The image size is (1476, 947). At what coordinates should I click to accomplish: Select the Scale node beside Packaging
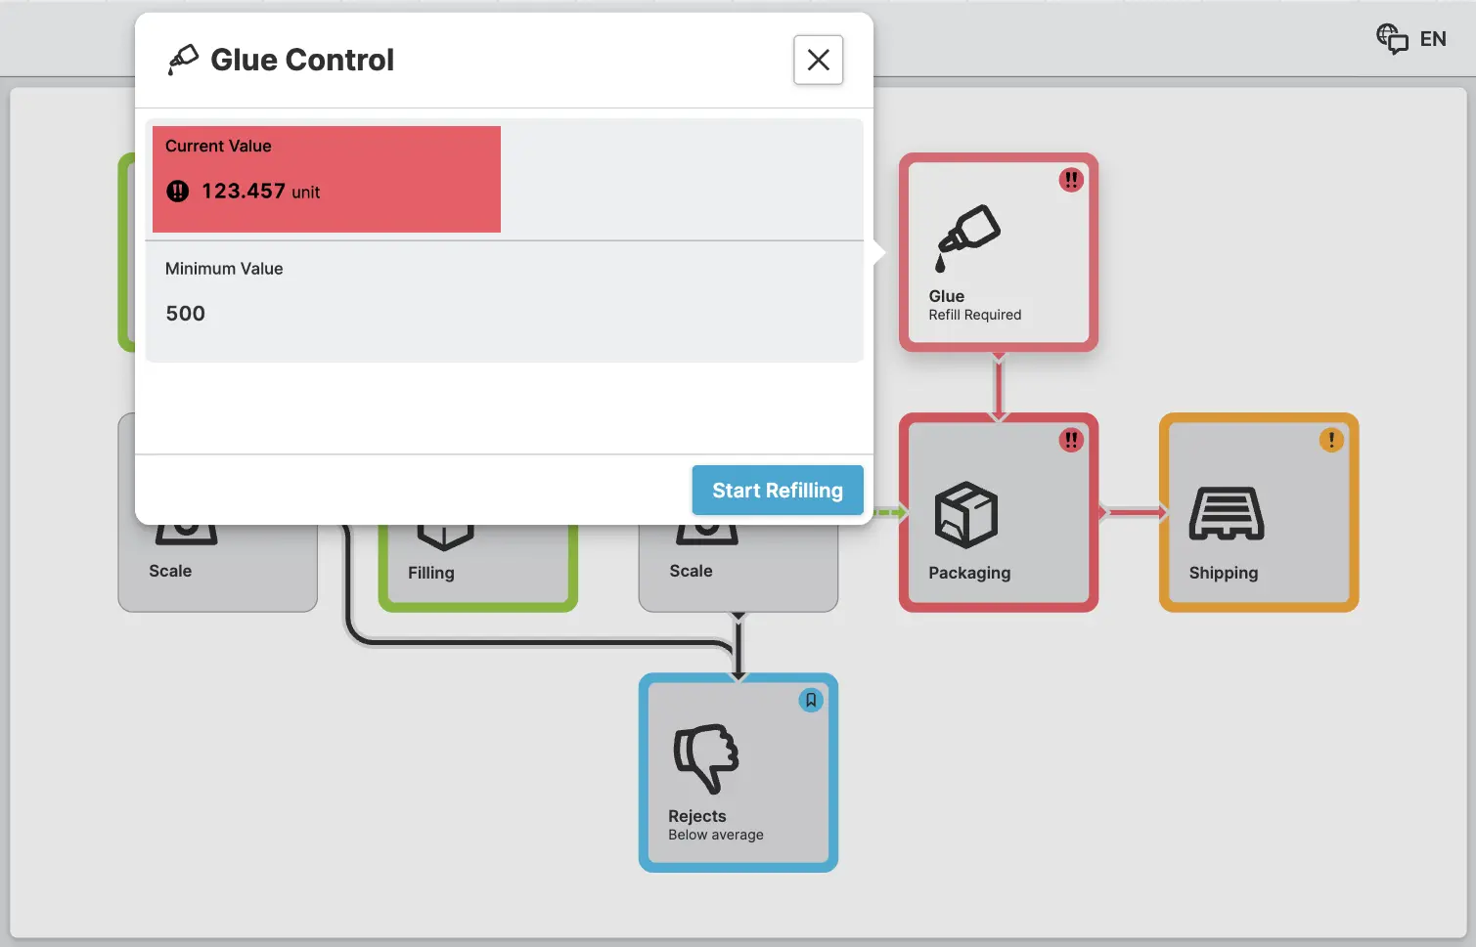(691, 571)
